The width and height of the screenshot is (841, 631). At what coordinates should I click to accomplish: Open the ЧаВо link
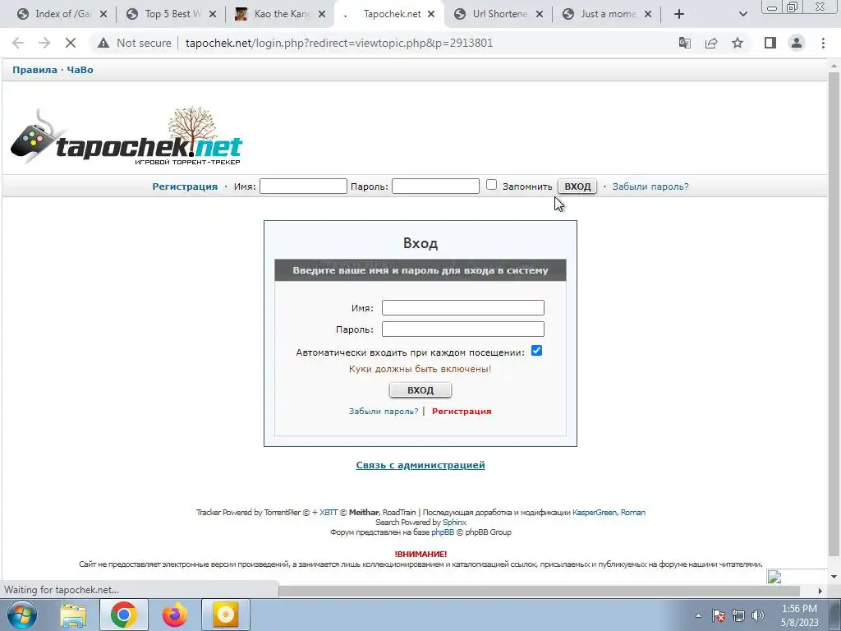80,70
